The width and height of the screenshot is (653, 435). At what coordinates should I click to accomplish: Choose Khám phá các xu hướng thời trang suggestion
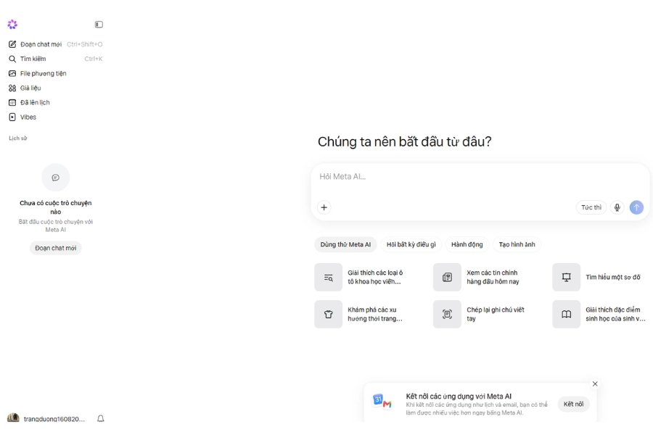point(368,314)
